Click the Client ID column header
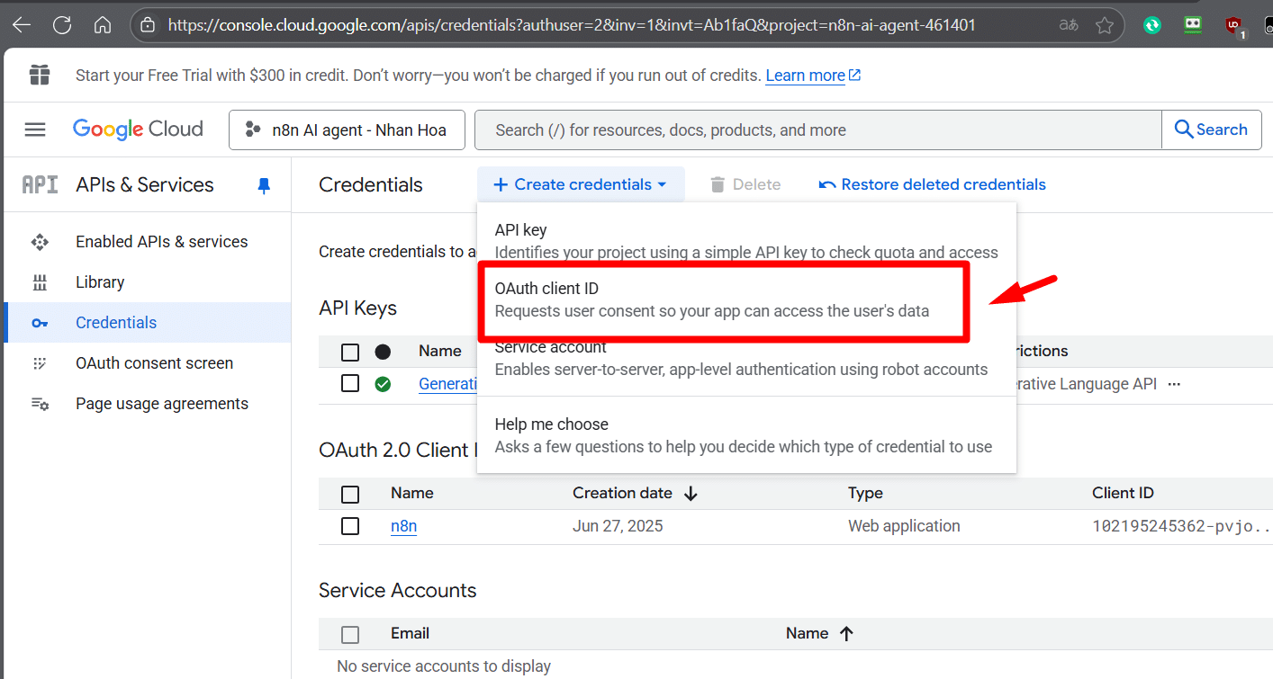The image size is (1273, 679). pyautogui.click(x=1123, y=493)
